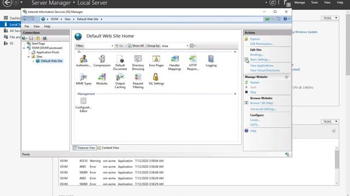Open the Logging feature icon

(211, 61)
